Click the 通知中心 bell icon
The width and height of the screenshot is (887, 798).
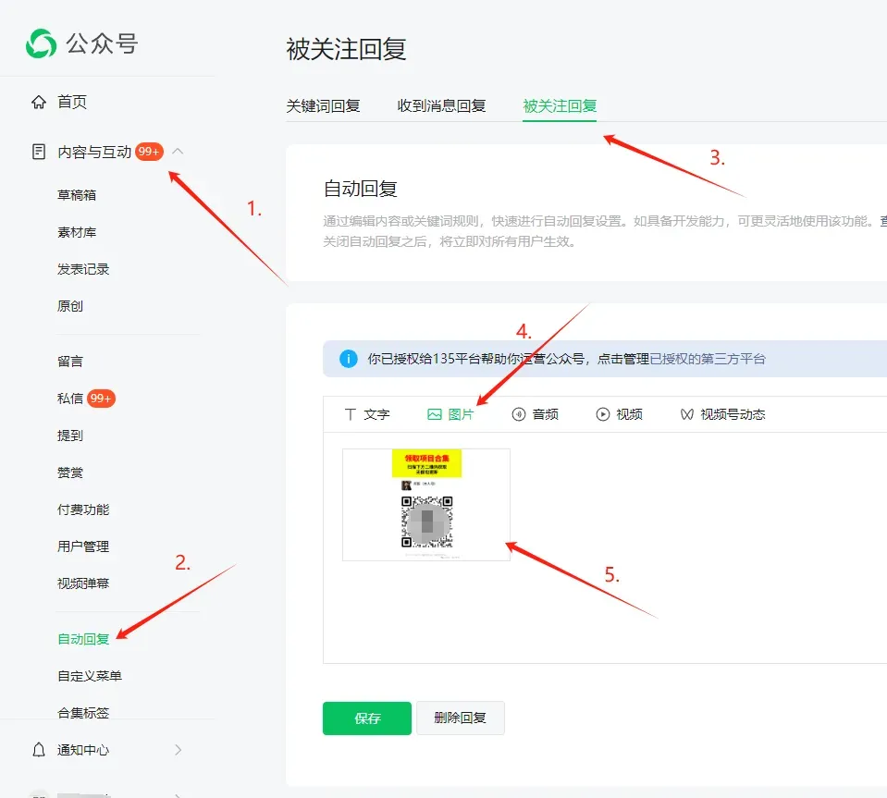pyautogui.click(x=39, y=750)
